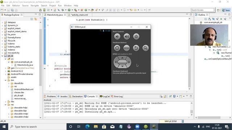Click the Debug bug toolbar icon
Screen dimensions: 232x130
pyautogui.click(x=63, y=10)
